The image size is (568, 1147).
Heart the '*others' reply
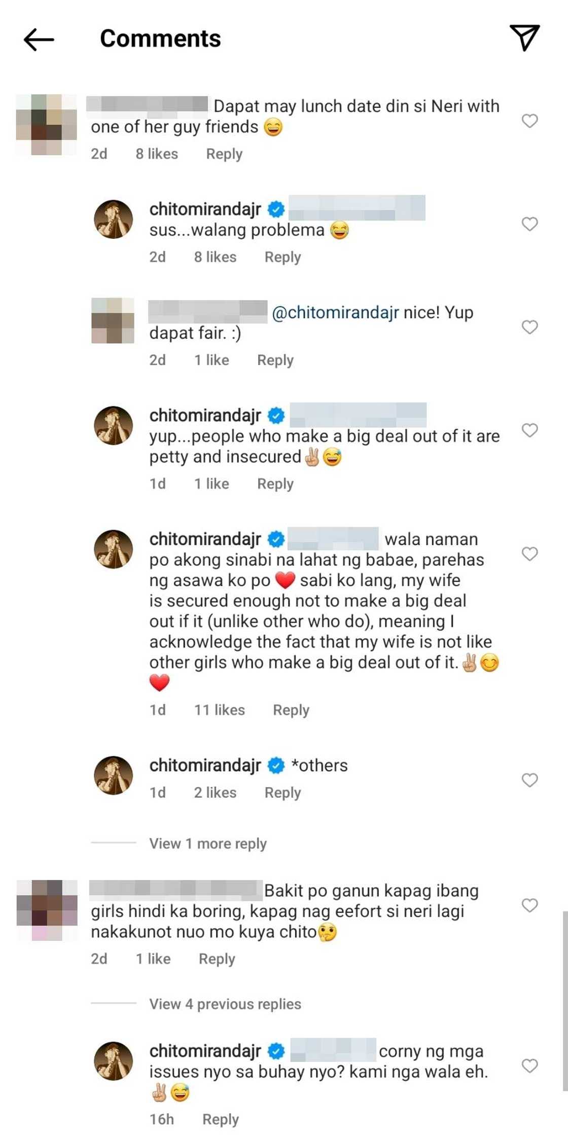529,780
